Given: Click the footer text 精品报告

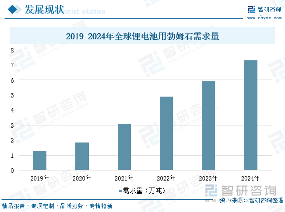Looking at the screenshot, I should (x=13, y=206).
